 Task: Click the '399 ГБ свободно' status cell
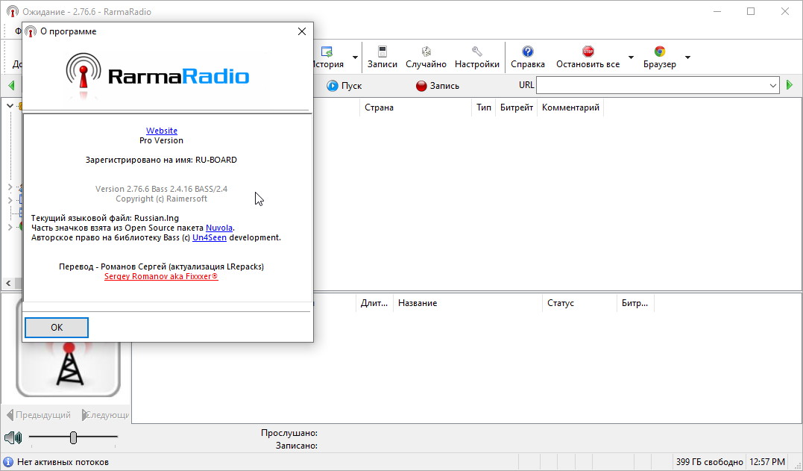[709, 462]
